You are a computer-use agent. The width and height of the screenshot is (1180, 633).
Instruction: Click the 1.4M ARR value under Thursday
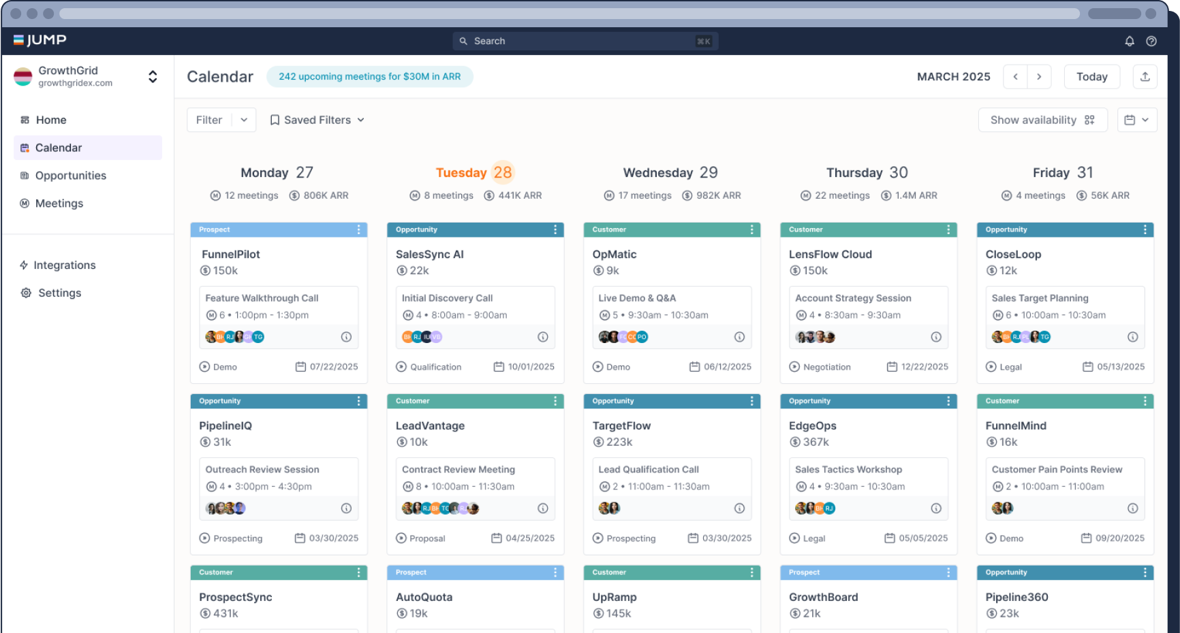pos(910,196)
